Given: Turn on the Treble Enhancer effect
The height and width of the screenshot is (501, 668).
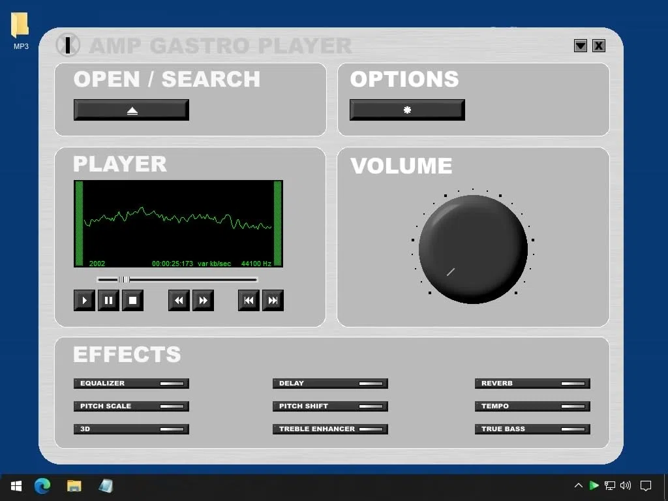Looking at the screenshot, I should tap(330, 429).
